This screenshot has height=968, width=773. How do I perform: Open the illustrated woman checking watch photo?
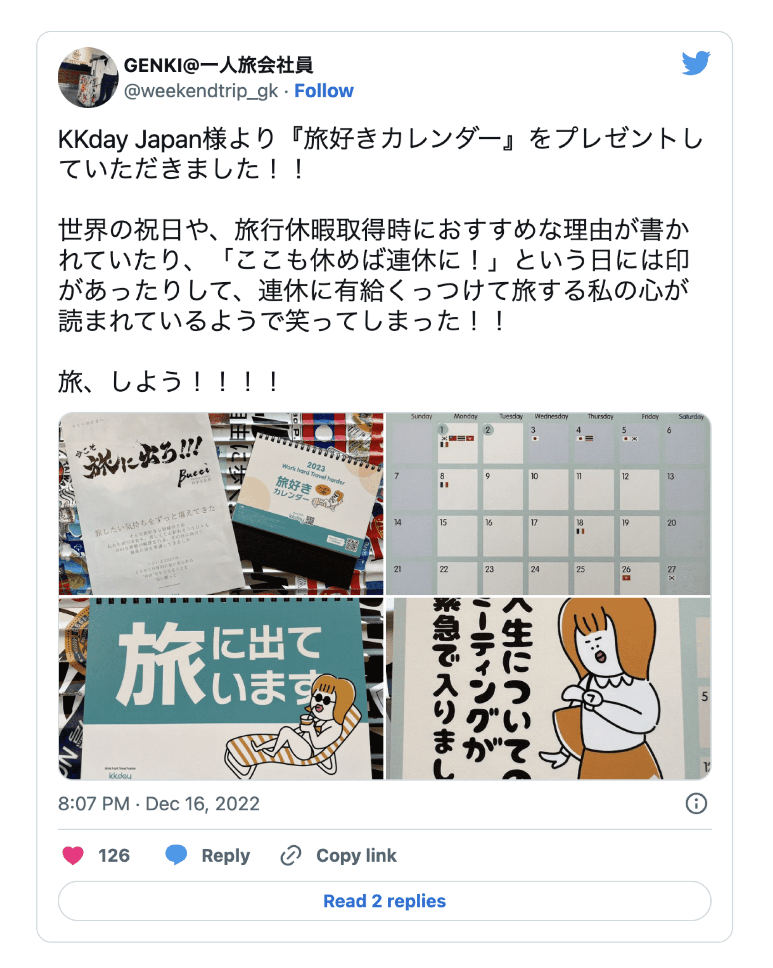click(548, 689)
